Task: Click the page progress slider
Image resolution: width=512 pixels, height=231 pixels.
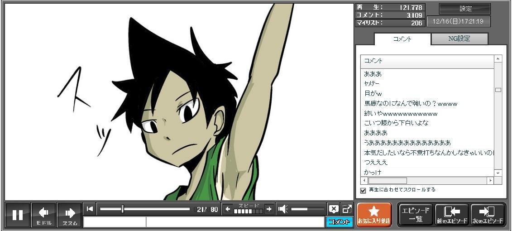Action: pyautogui.click(x=145, y=209)
